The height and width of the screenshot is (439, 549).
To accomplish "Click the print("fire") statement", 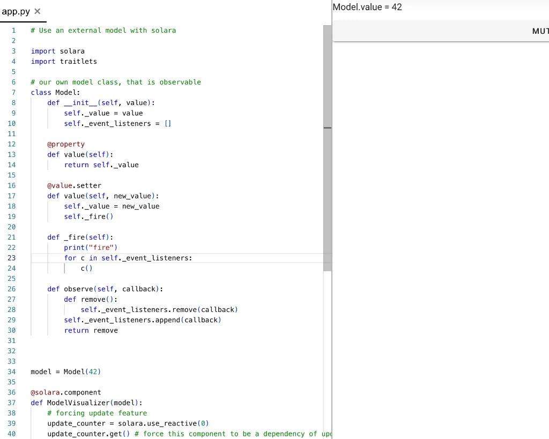I will 90,248.
